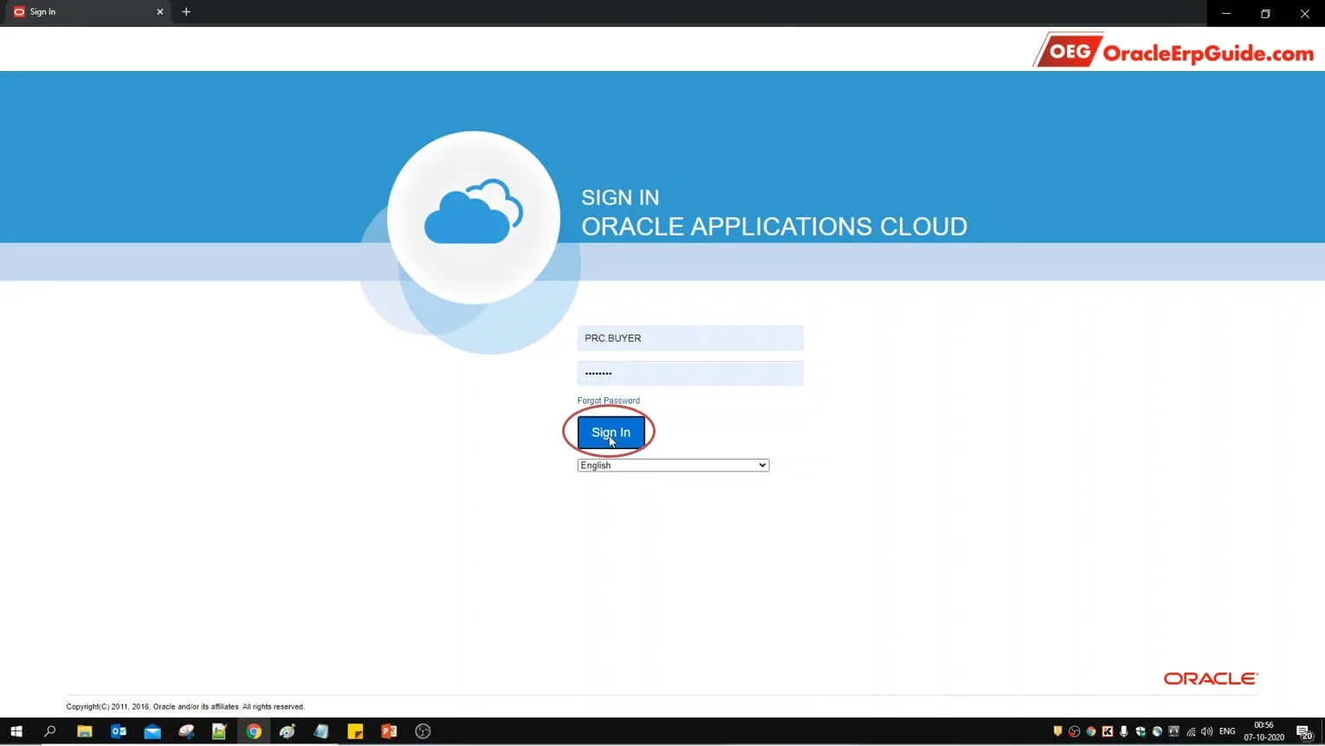Open Outlook from the taskbar
This screenshot has width=1325, height=746.
click(x=119, y=731)
